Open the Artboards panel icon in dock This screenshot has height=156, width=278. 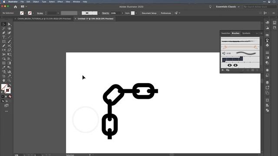click(268, 92)
